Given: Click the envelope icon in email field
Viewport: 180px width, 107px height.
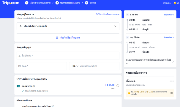Looking at the screenshot, I should point(19,66).
